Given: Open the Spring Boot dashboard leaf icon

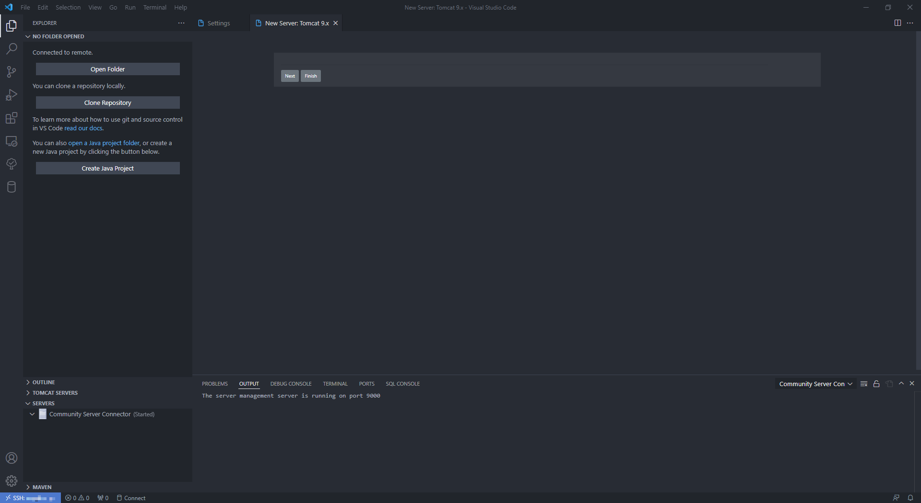Looking at the screenshot, I should 12,164.
